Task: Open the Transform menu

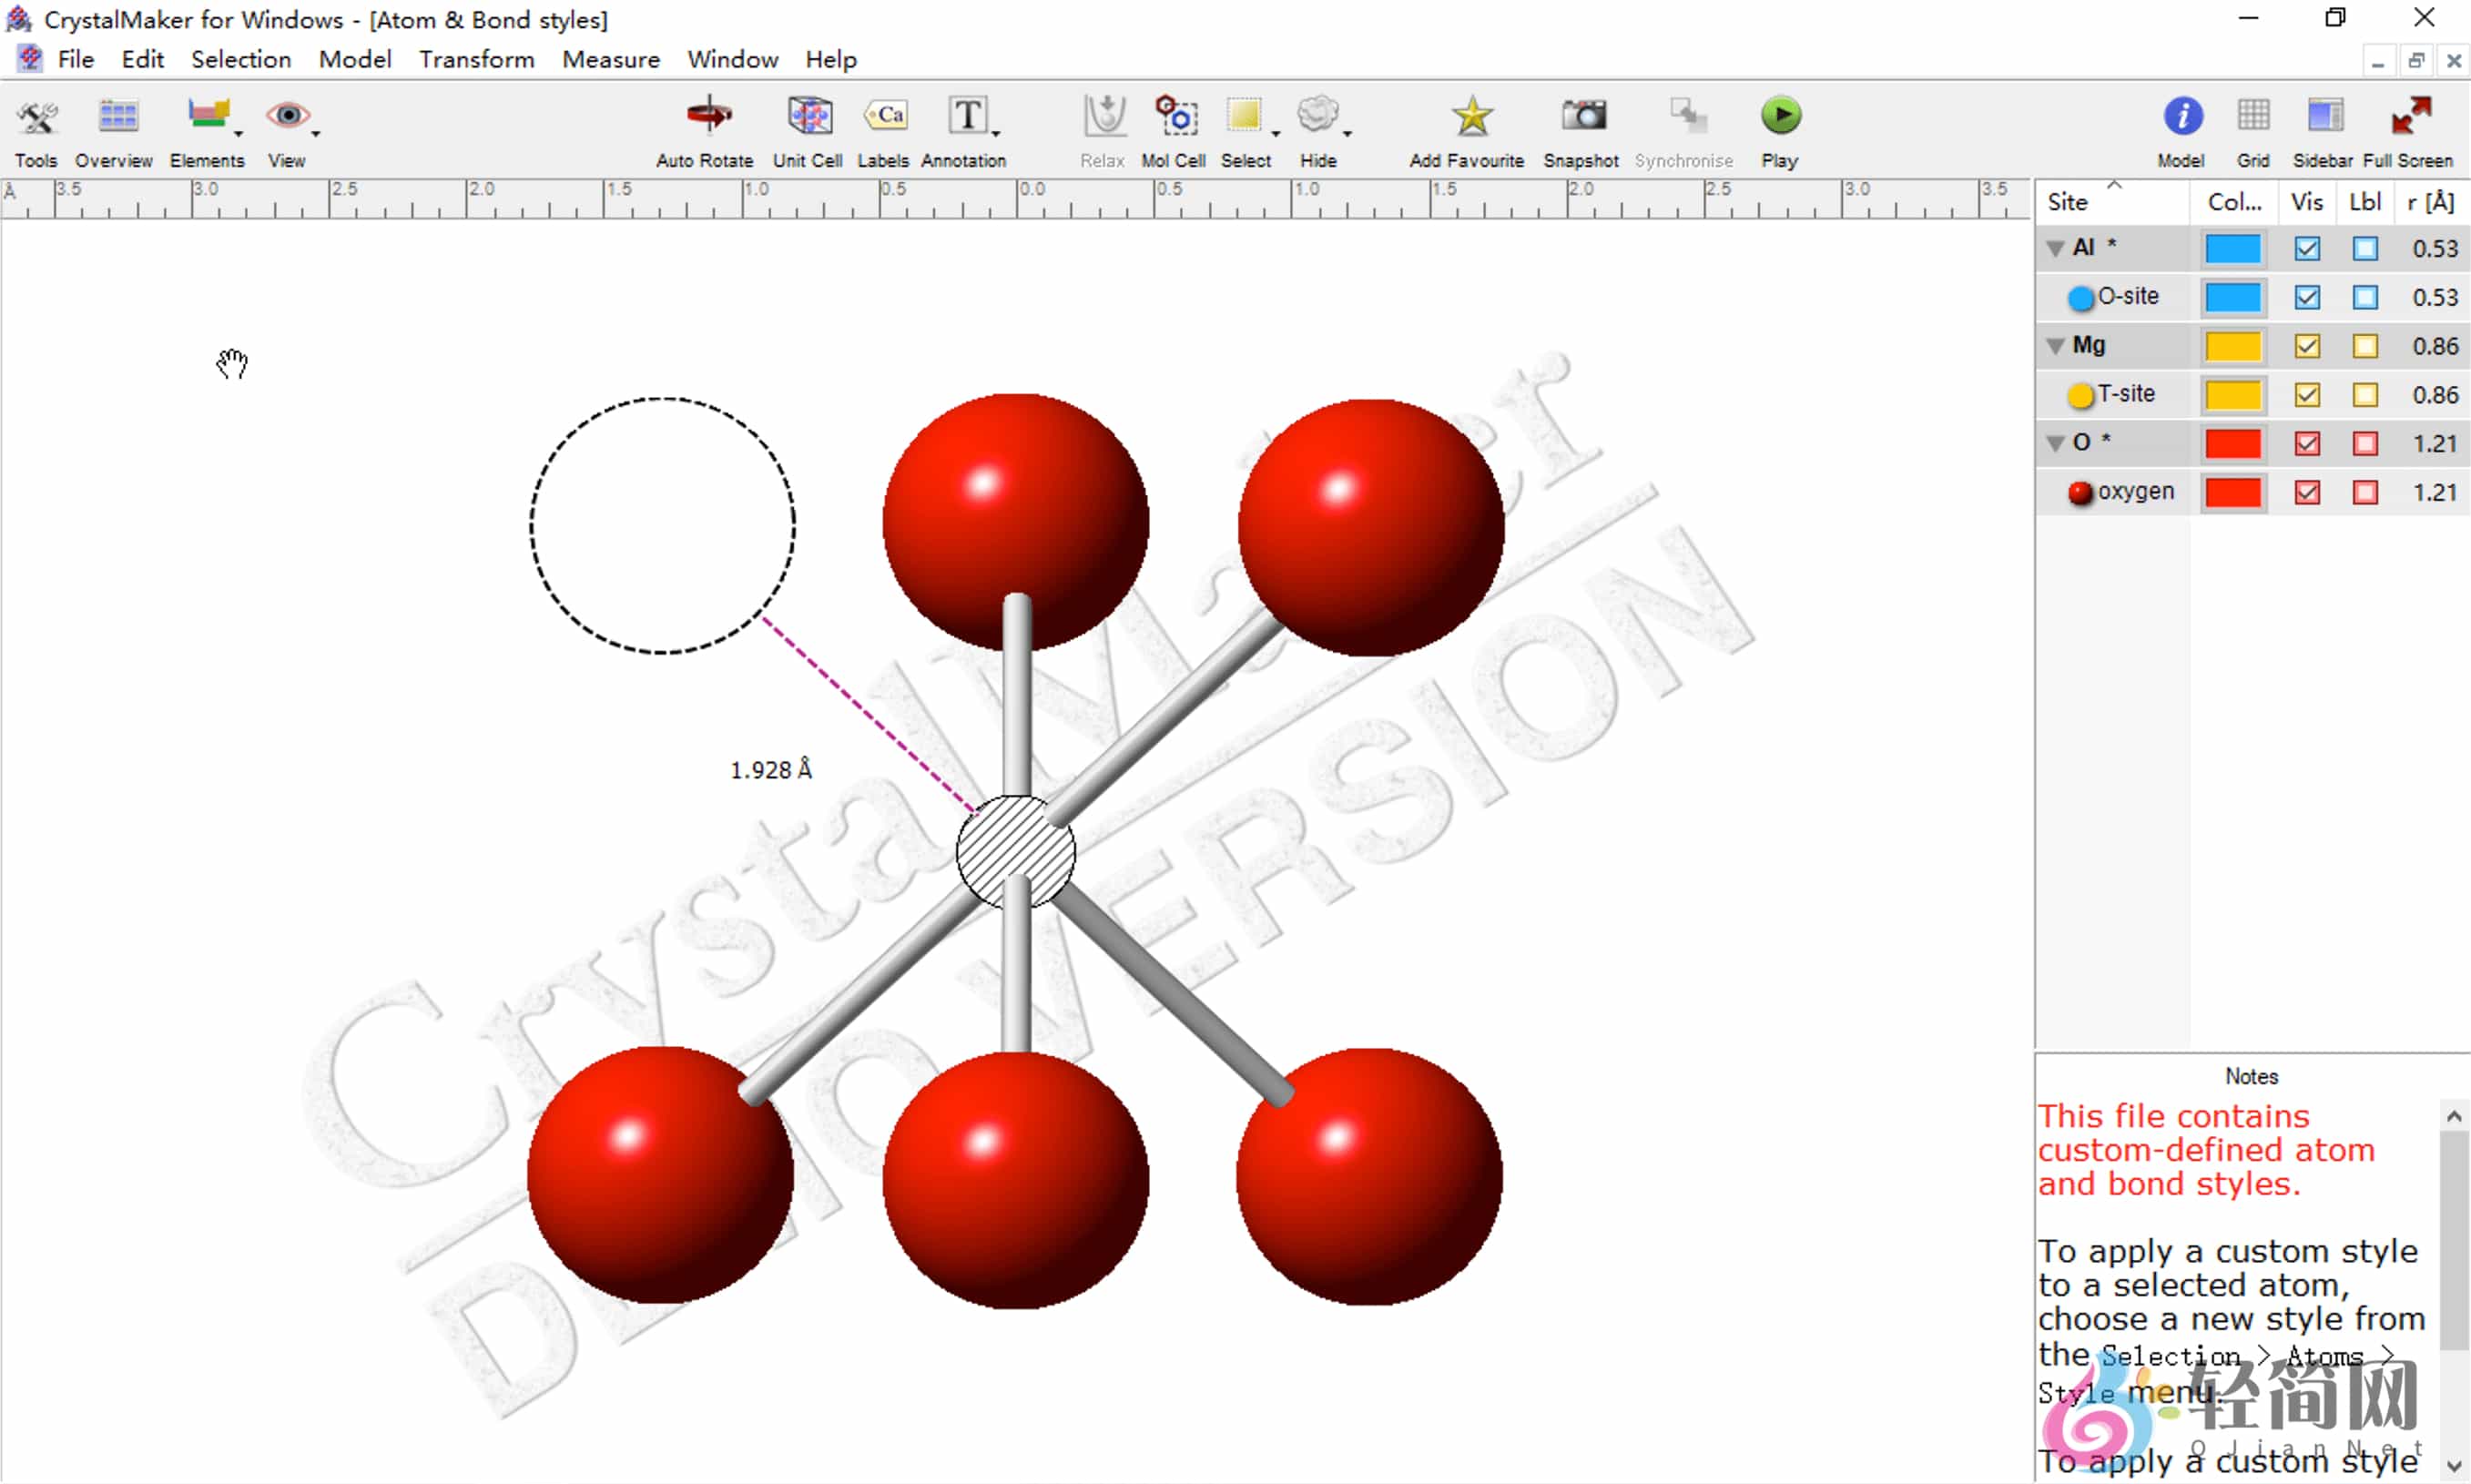Action: pyautogui.click(x=477, y=59)
